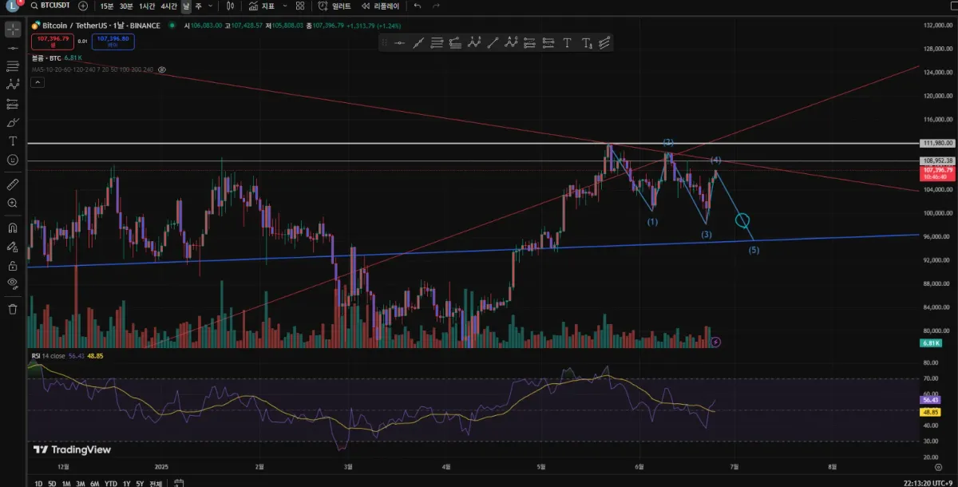
Task: Select the 3M range button
Action: coord(81,482)
